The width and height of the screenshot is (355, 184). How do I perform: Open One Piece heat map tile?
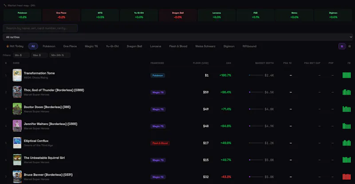click(x=61, y=15)
